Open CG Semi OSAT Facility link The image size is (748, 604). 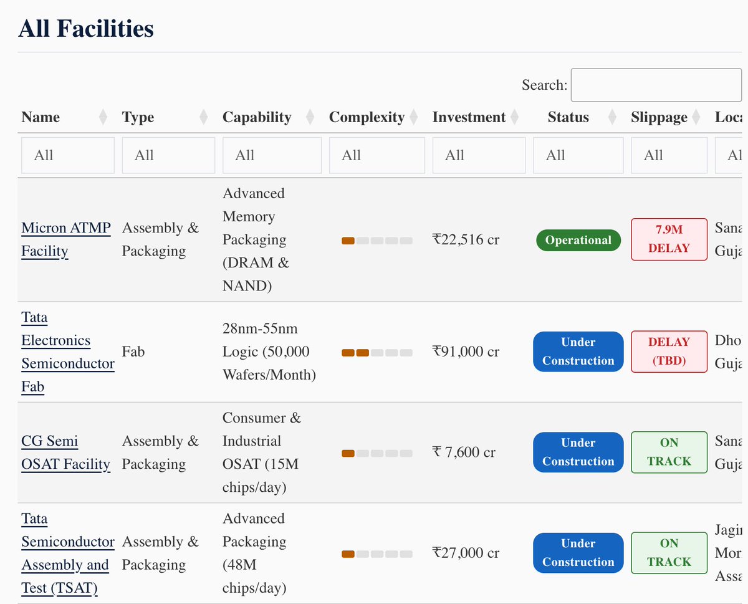pos(66,453)
